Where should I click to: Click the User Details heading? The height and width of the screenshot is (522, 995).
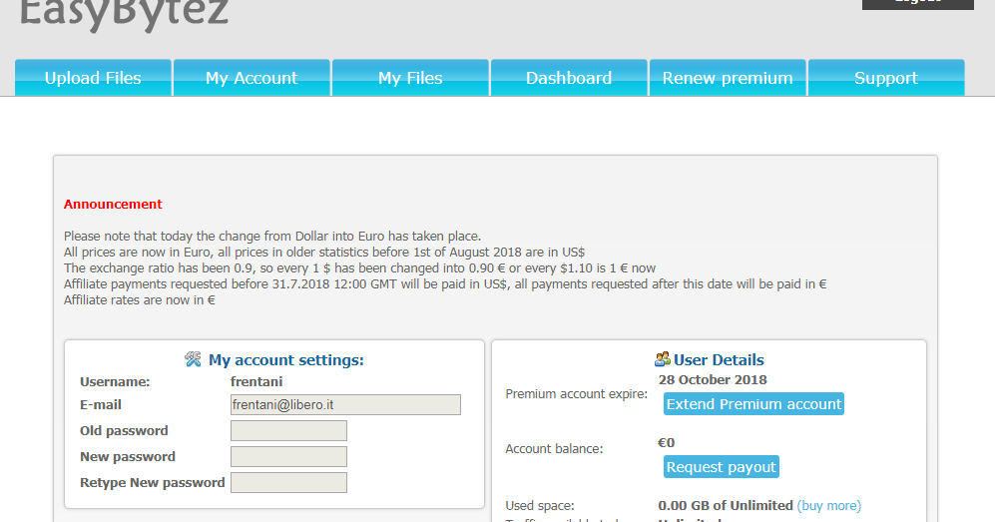(x=719, y=360)
